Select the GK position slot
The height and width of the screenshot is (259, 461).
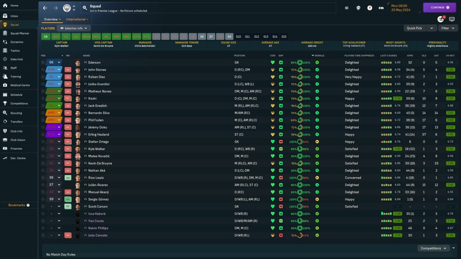[46, 36]
